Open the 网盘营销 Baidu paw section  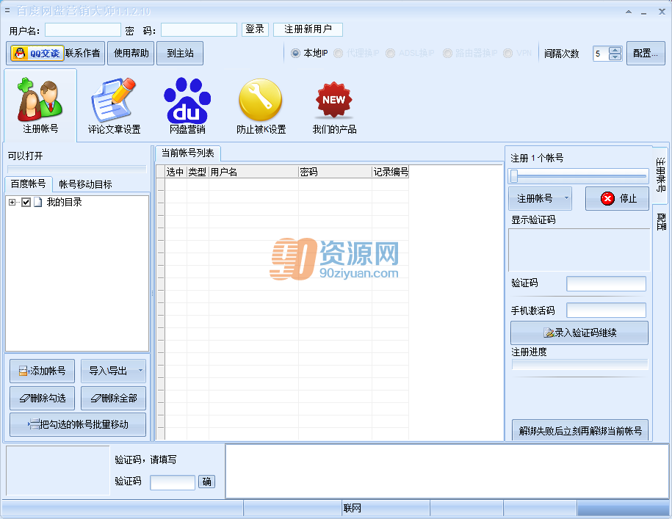point(187,106)
